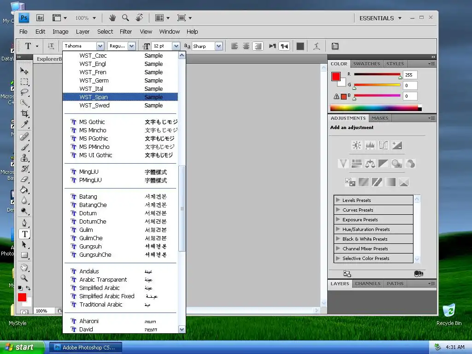Choose WST_Germ font from list
This screenshot has width=472, height=354.
120,80
